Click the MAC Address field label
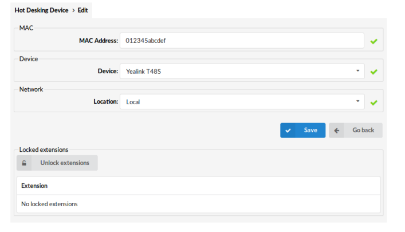The height and width of the screenshot is (232, 405). coord(98,41)
